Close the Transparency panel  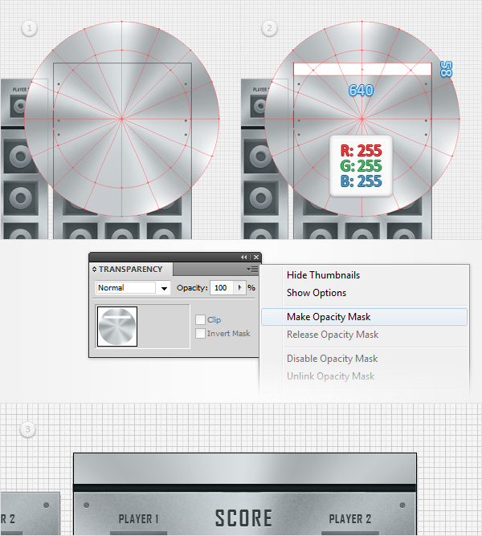pos(256,257)
